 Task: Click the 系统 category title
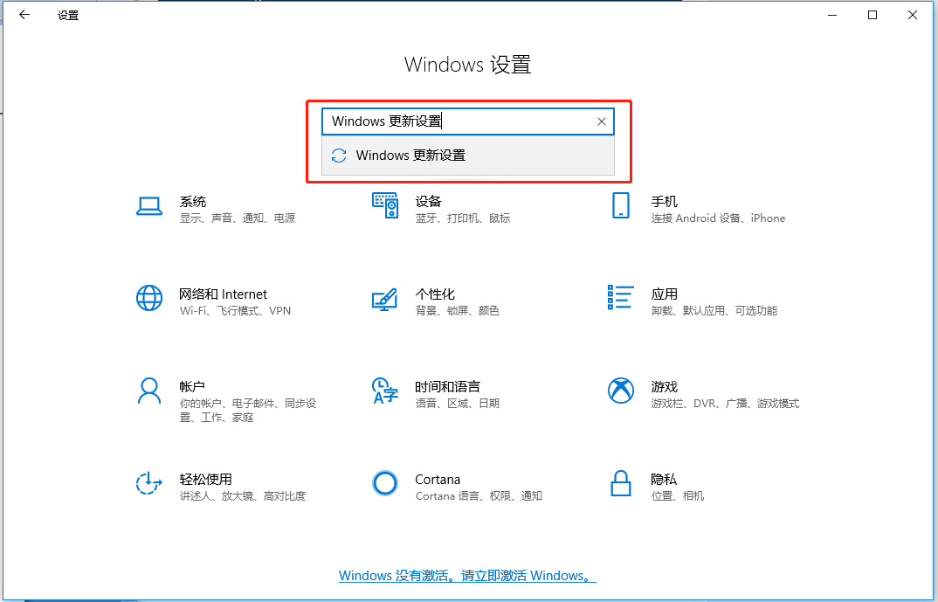pyautogui.click(x=193, y=202)
